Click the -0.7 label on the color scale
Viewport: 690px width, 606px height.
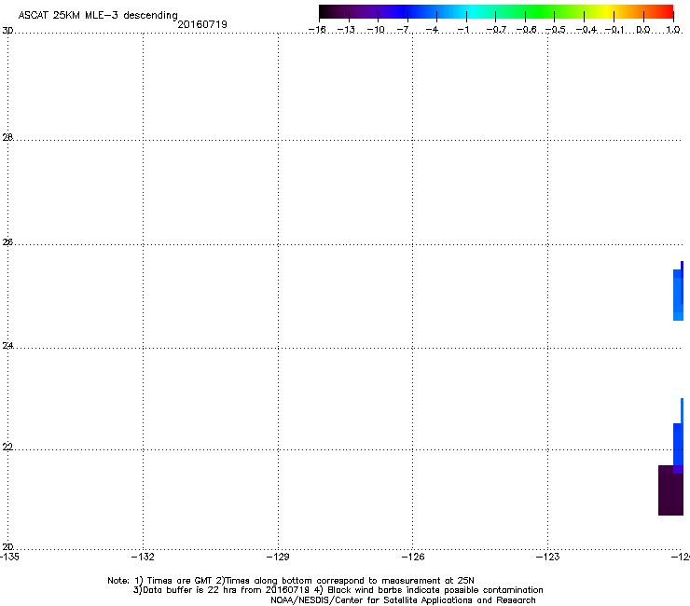(x=496, y=30)
